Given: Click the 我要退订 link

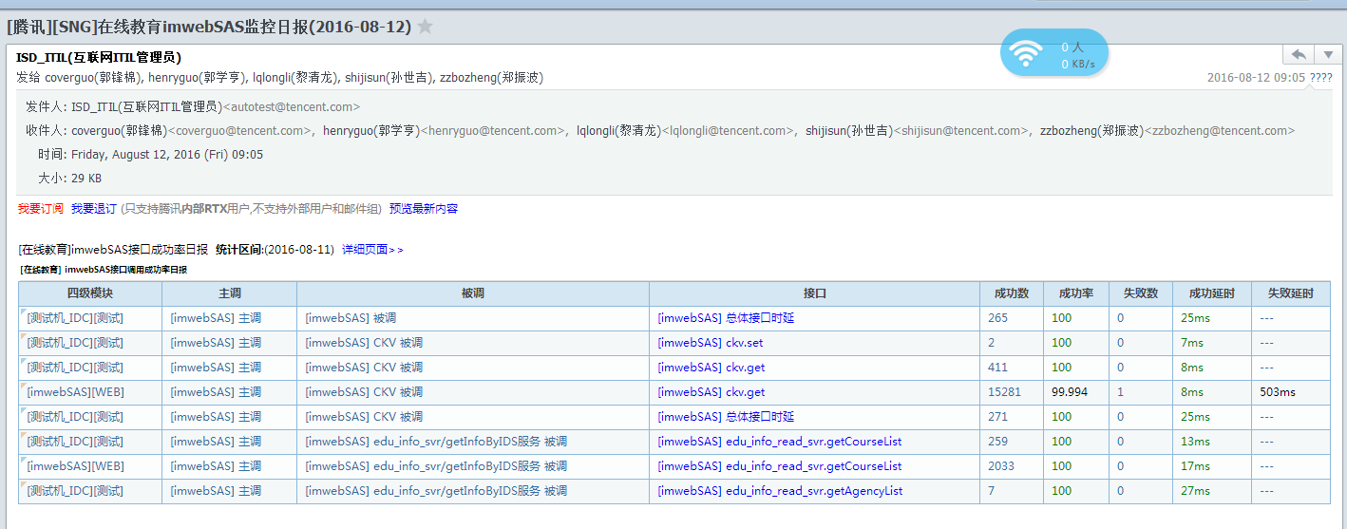Looking at the screenshot, I should tap(94, 209).
